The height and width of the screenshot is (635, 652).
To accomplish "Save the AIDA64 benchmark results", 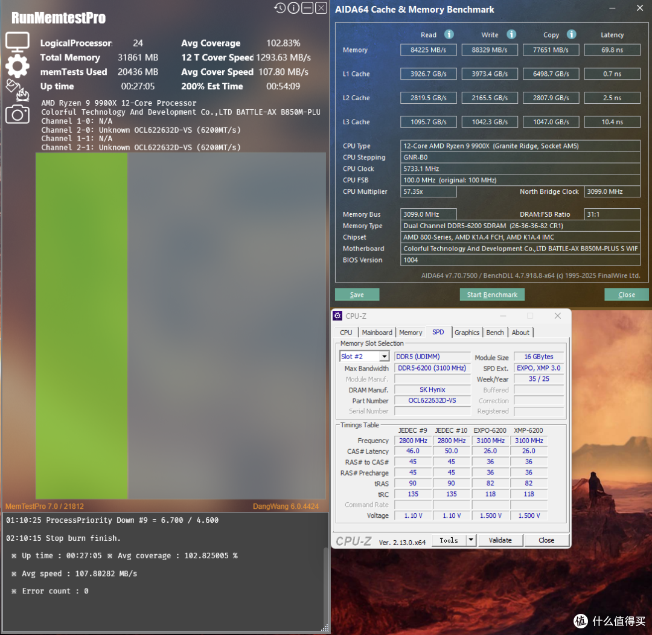I will (357, 295).
